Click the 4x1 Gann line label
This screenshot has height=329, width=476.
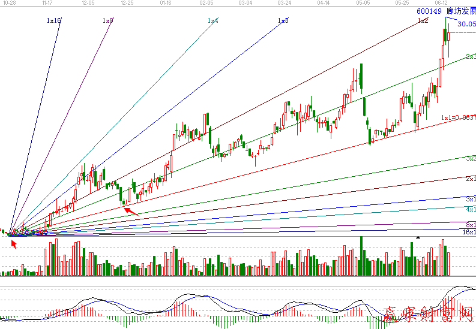tap(471, 209)
